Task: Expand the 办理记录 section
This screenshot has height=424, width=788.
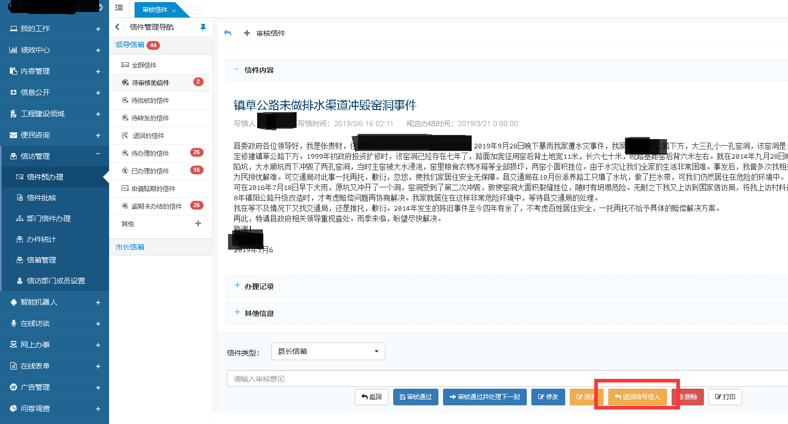Action: click(x=259, y=286)
